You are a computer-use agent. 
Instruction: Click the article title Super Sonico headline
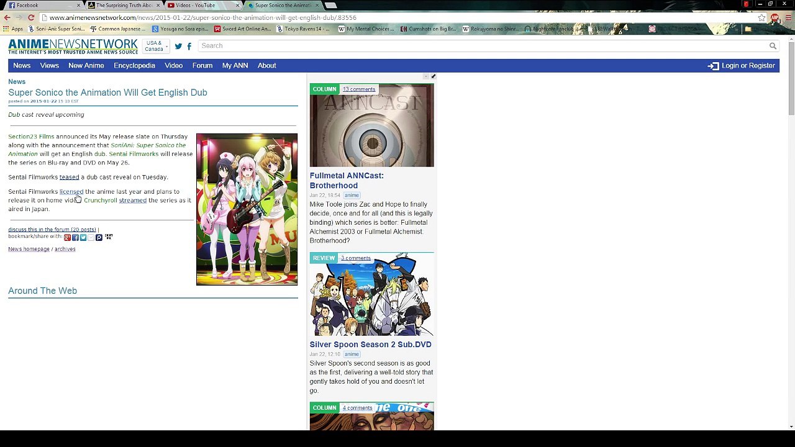pyautogui.click(x=107, y=93)
